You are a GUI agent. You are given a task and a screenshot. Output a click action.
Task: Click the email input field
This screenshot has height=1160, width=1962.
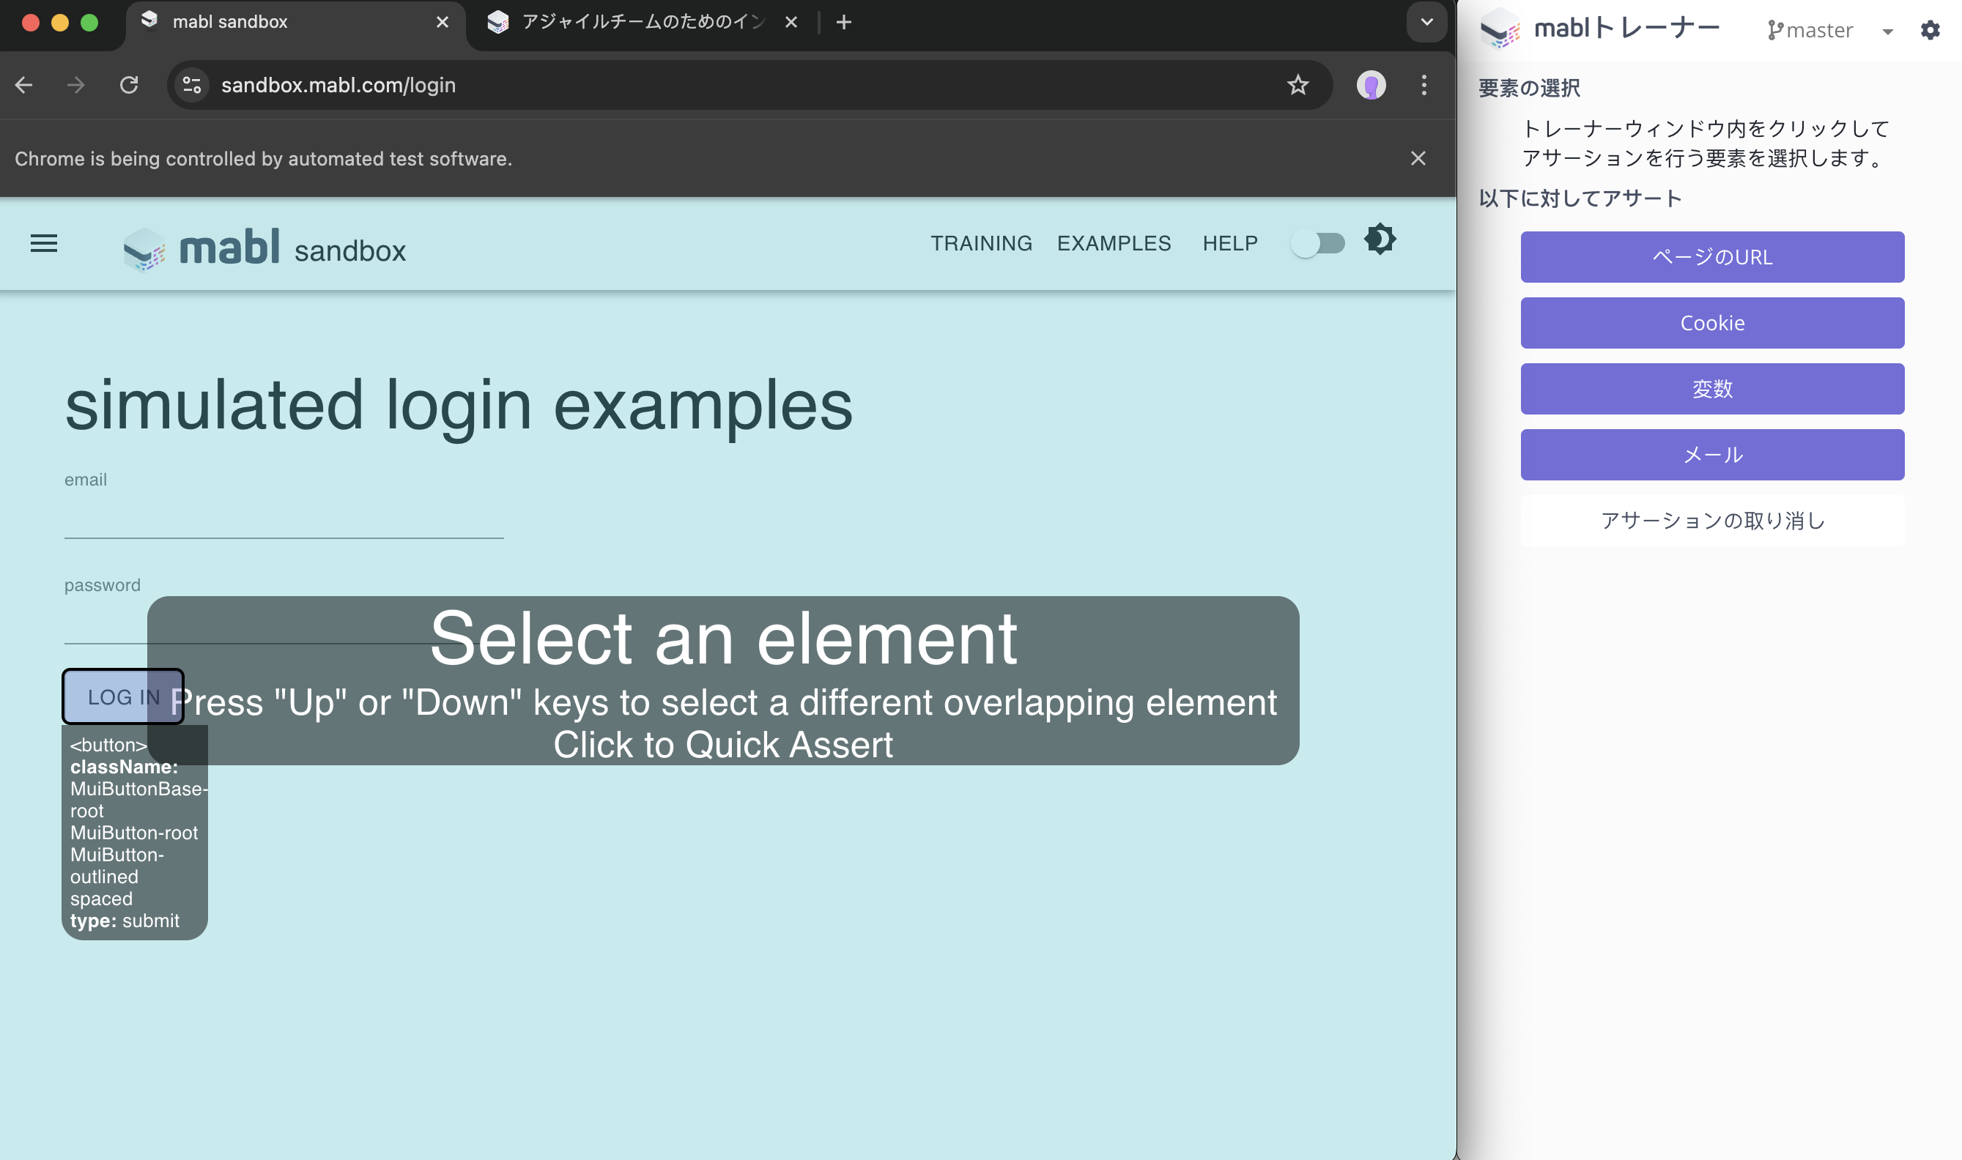[283, 525]
